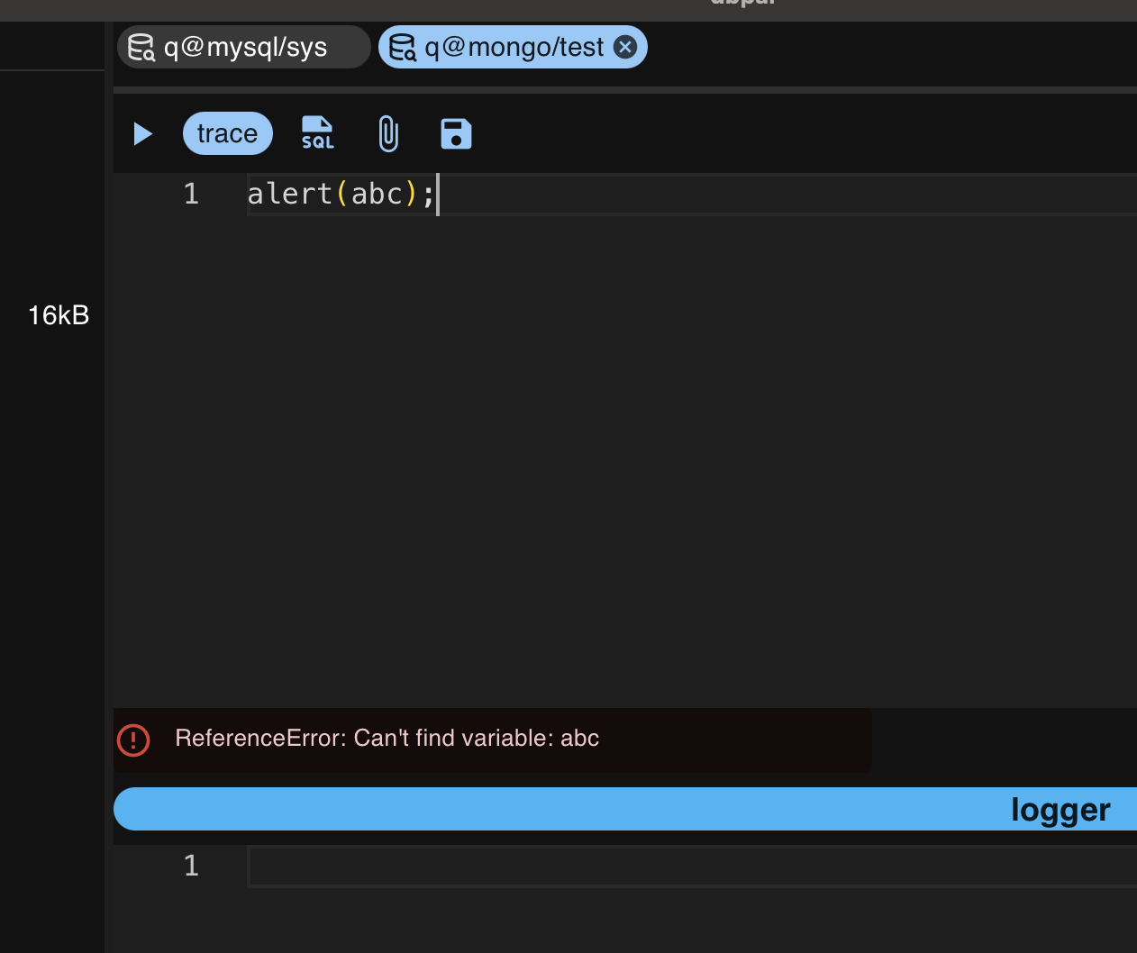This screenshot has width=1137, height=953.
Task: Click the divider bar above the toolbar
Action: click(x=625, y=90)
